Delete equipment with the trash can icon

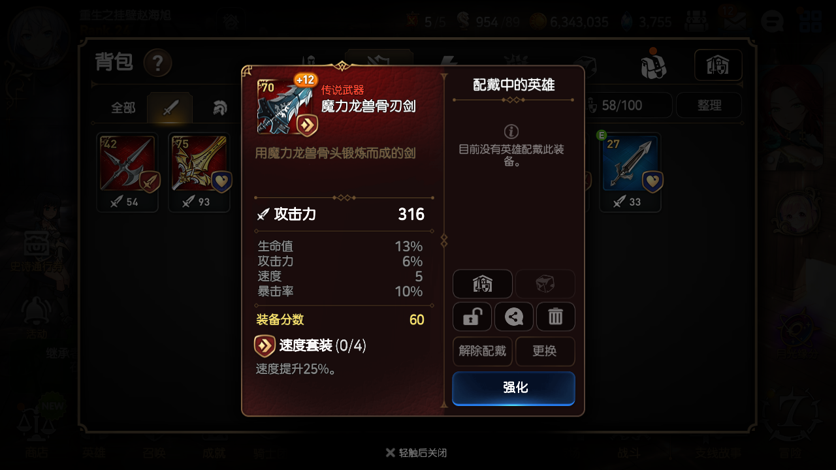click(556, 317)
